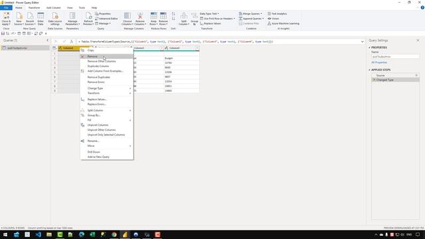
Task: Collapse the PROPERTIES section
Action: point(369,47)
